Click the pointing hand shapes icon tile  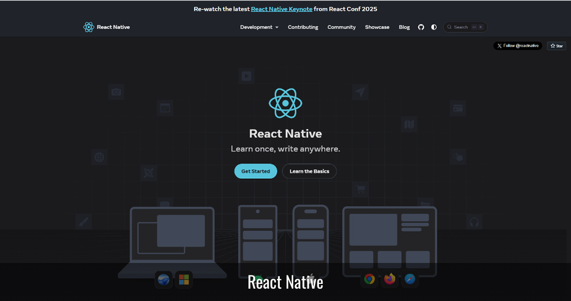pyautogui.click(x=458, y=156)
